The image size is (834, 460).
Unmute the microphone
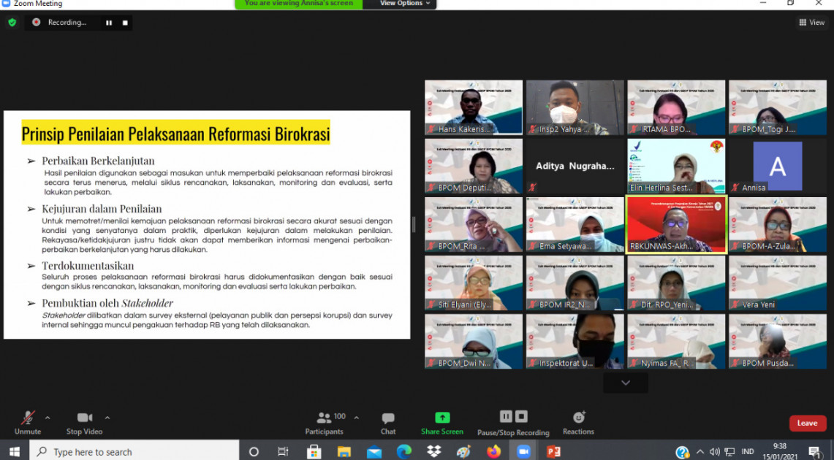click(28, 418)
